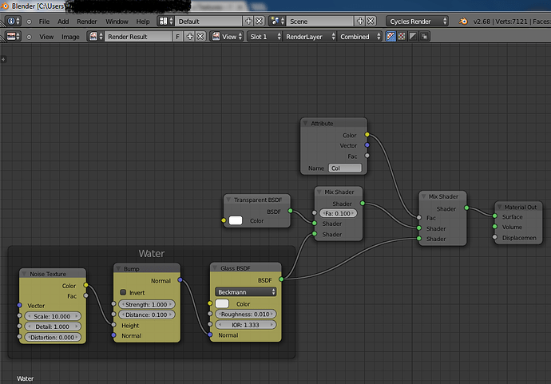Click the Default screen layout name field
Image resolution: width=551 pixels, height=384 pixels.
click(208, 21)
